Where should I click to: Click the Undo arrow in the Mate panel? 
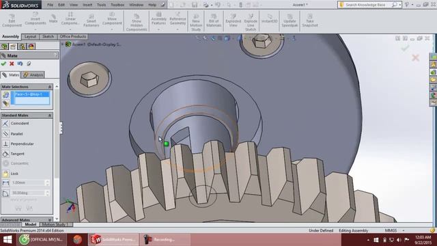coord(20,64)
